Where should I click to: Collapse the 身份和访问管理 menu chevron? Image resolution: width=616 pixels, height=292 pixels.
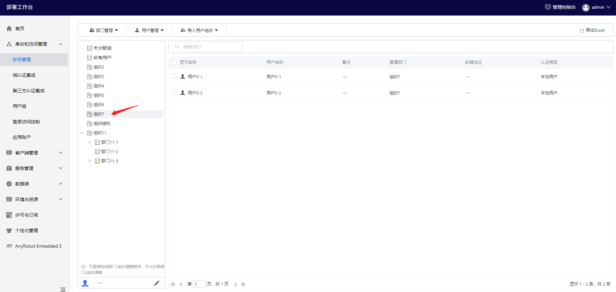coord(61,44)
